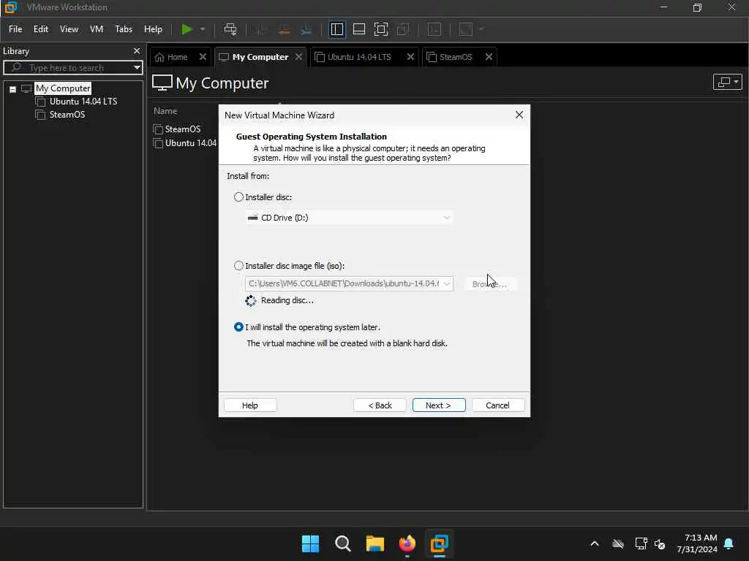Viewport: 749px width, 561px height.
Task: Click Next button in wizard
Action: 439,405
